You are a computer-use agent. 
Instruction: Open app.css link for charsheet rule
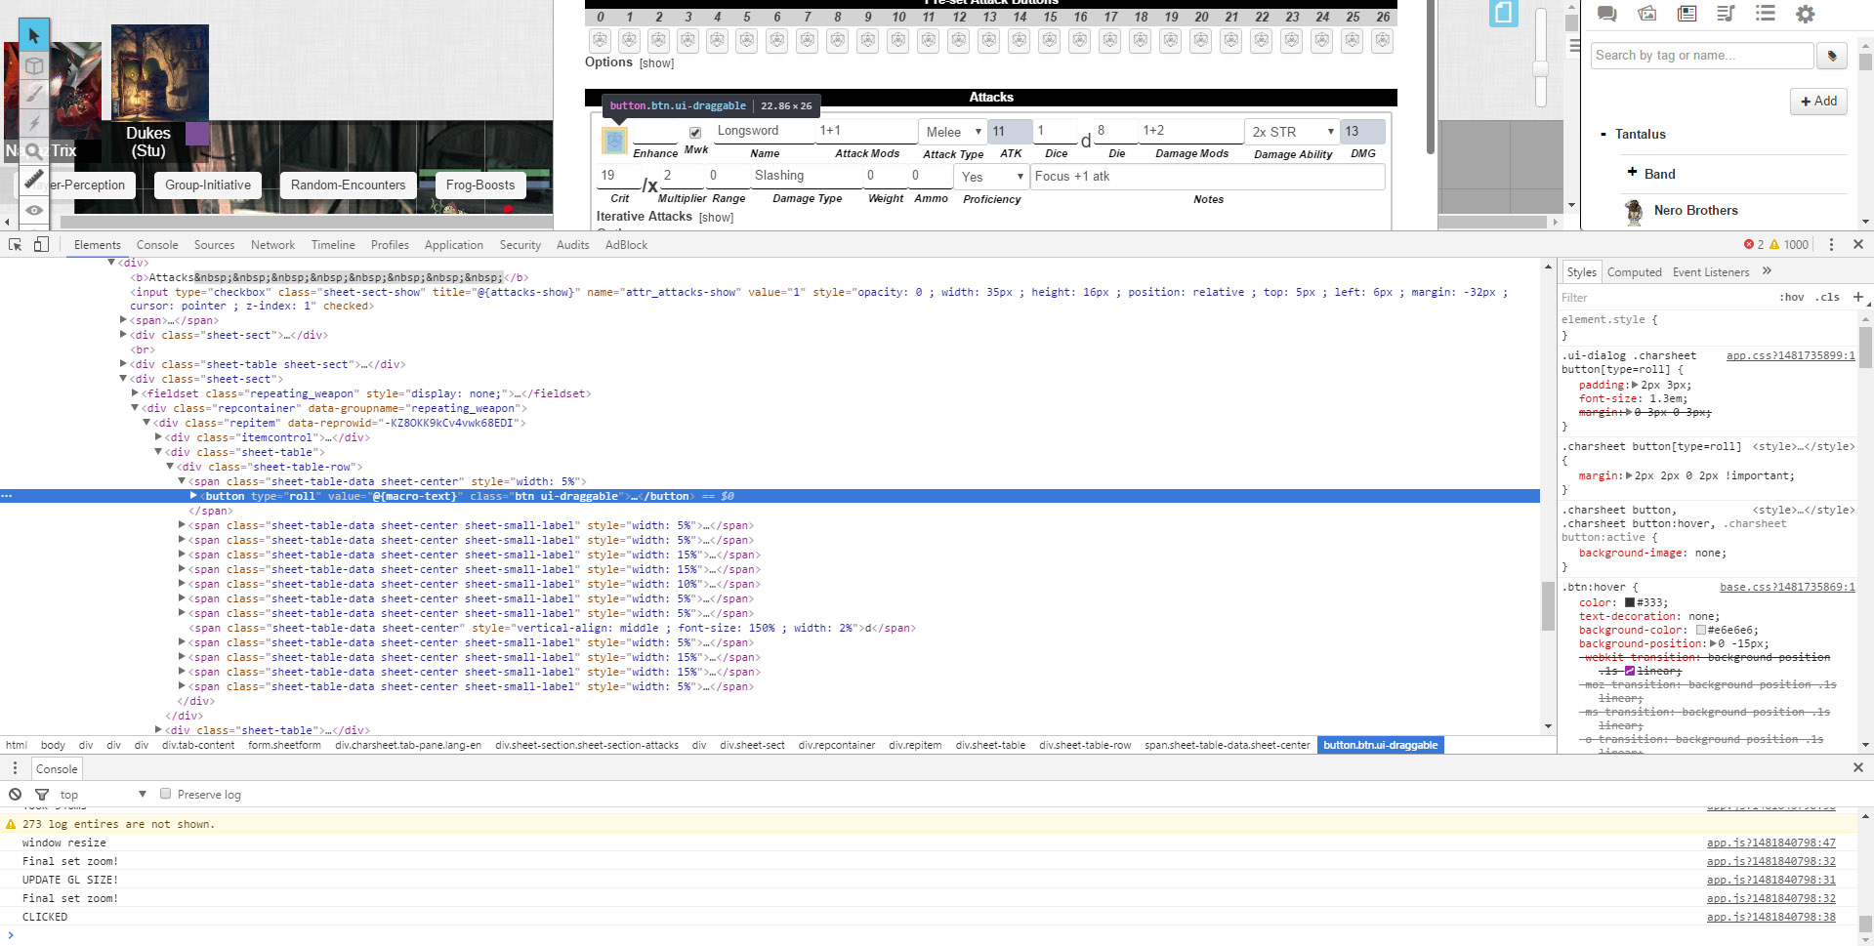coord(1790,355)
